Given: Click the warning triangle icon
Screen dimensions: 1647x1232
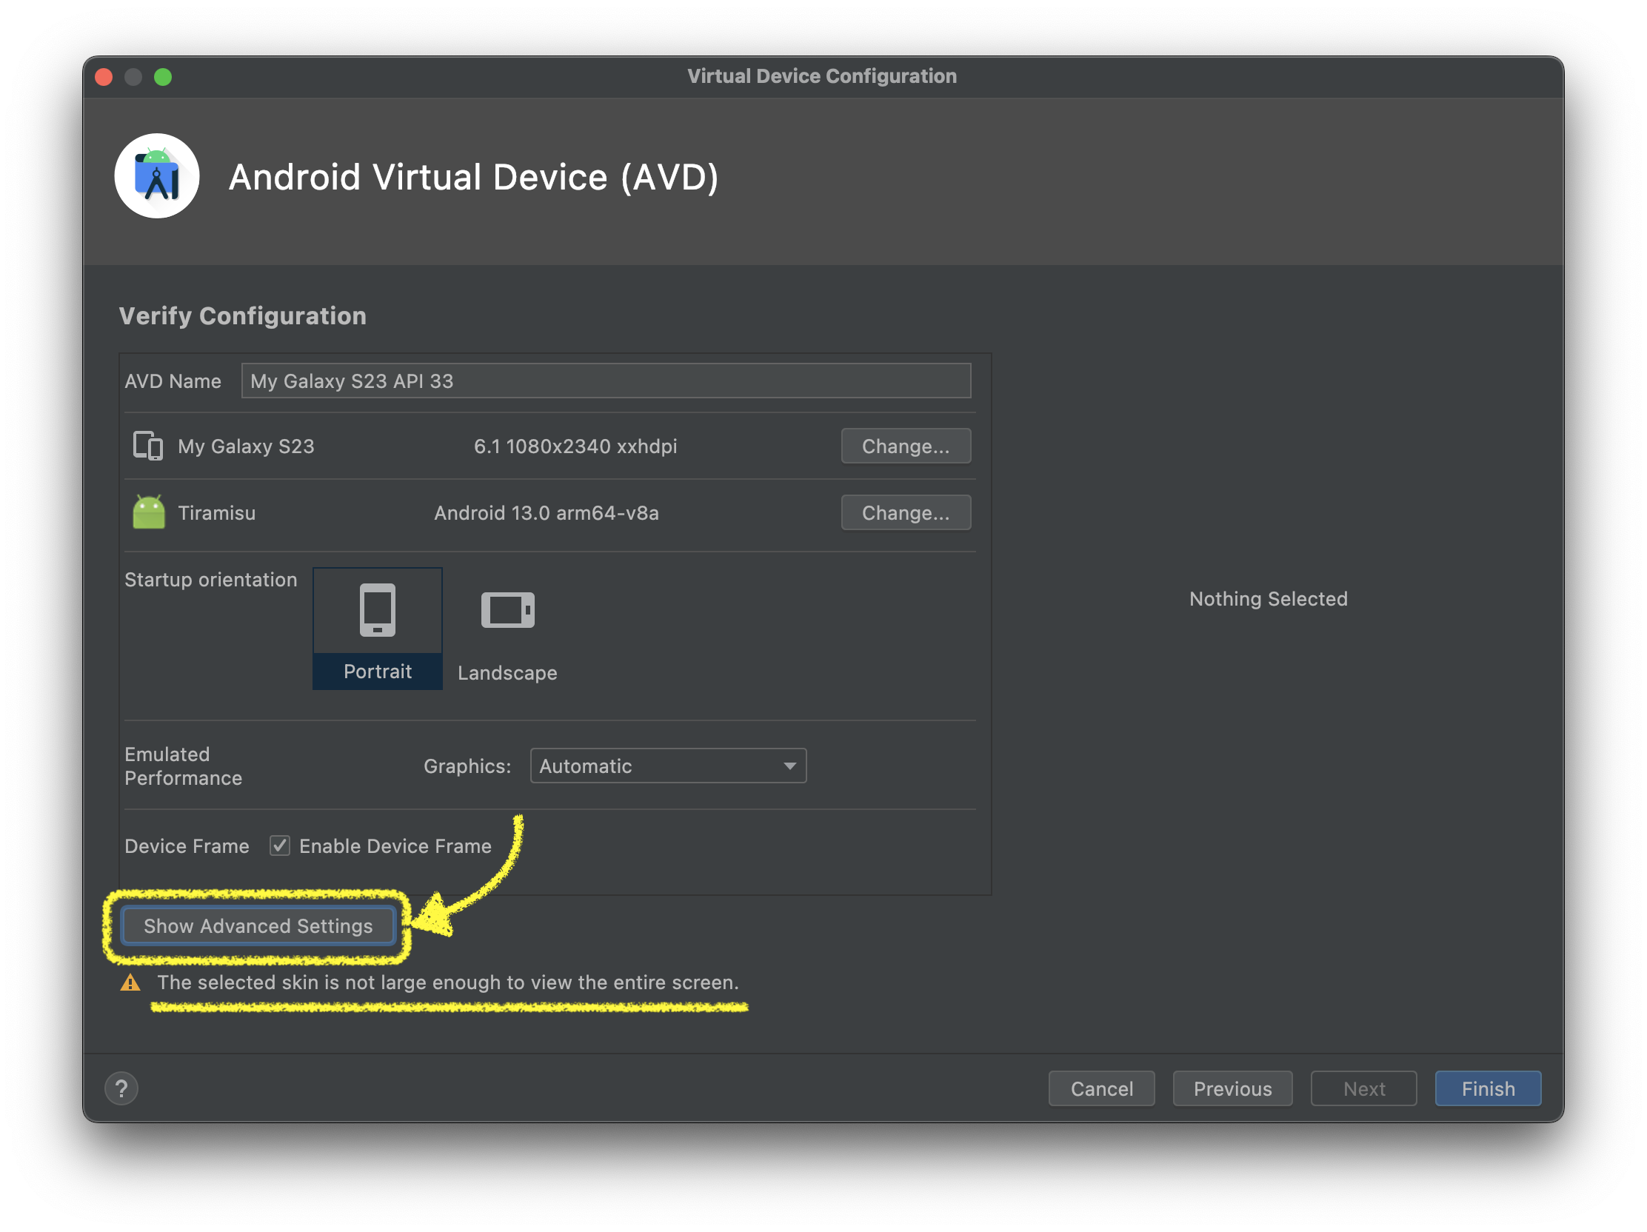Looking at the screenshot, I should click(130, 982).
